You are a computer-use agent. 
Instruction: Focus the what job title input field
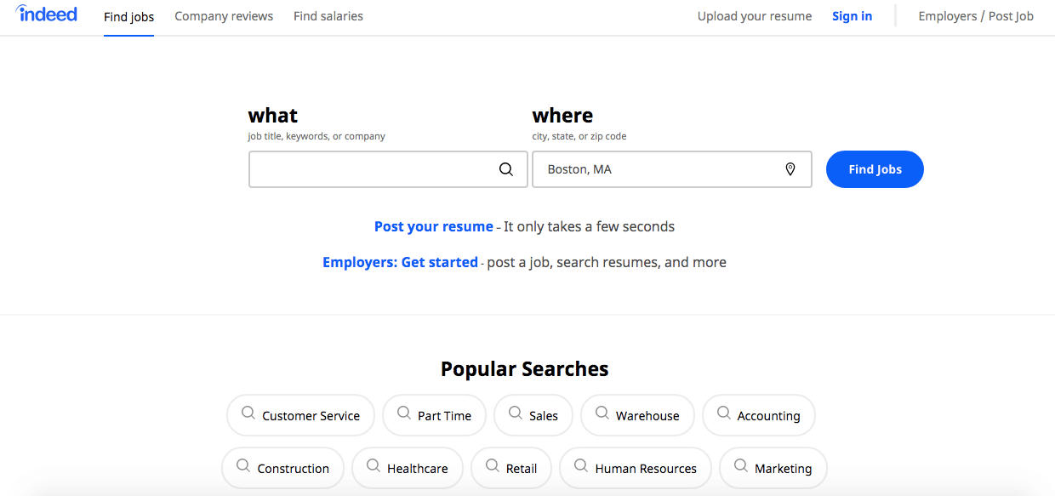(388, 169)
